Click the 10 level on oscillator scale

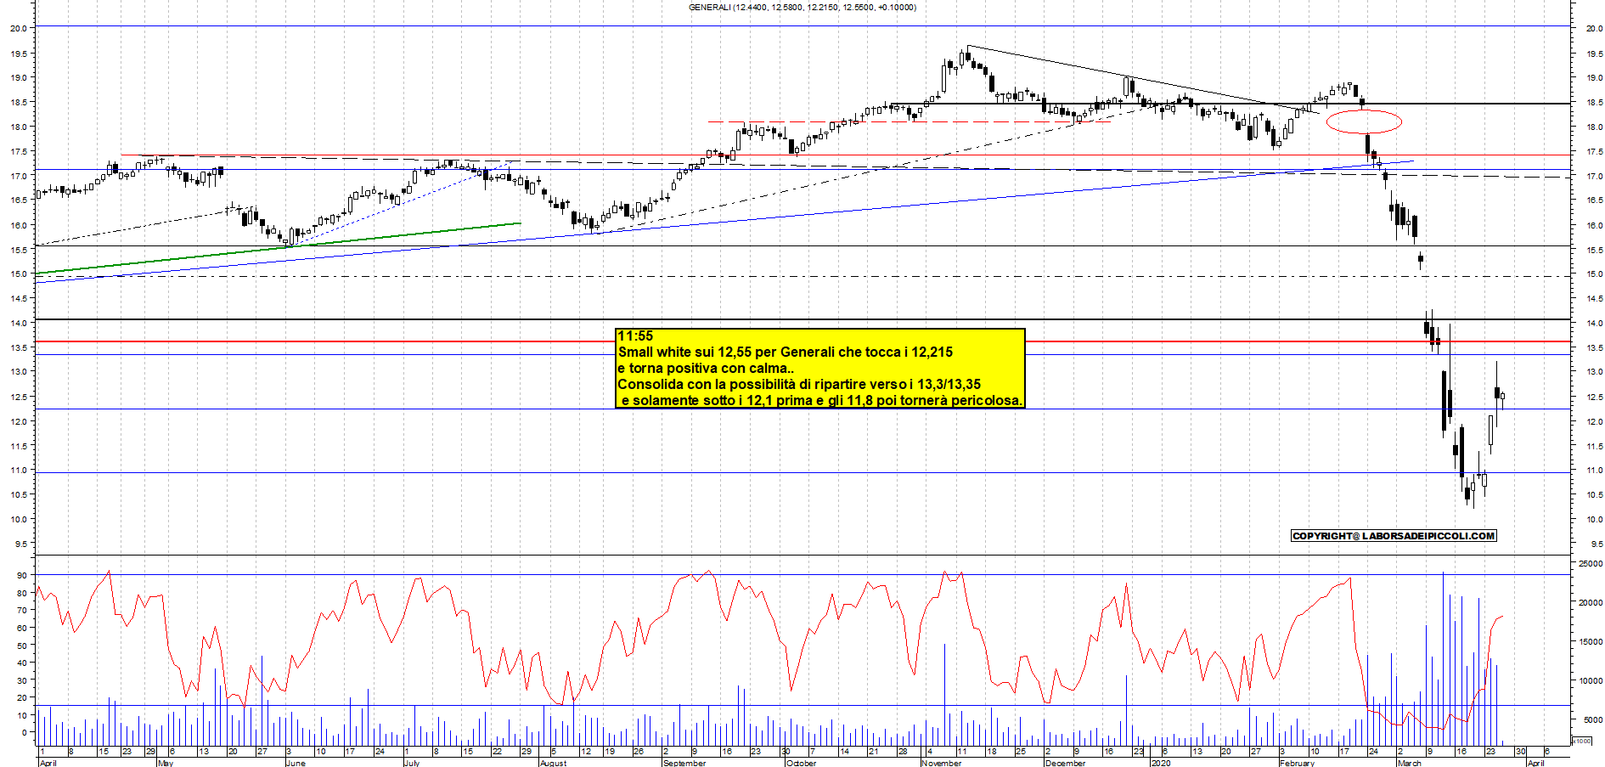click(21, 715)
